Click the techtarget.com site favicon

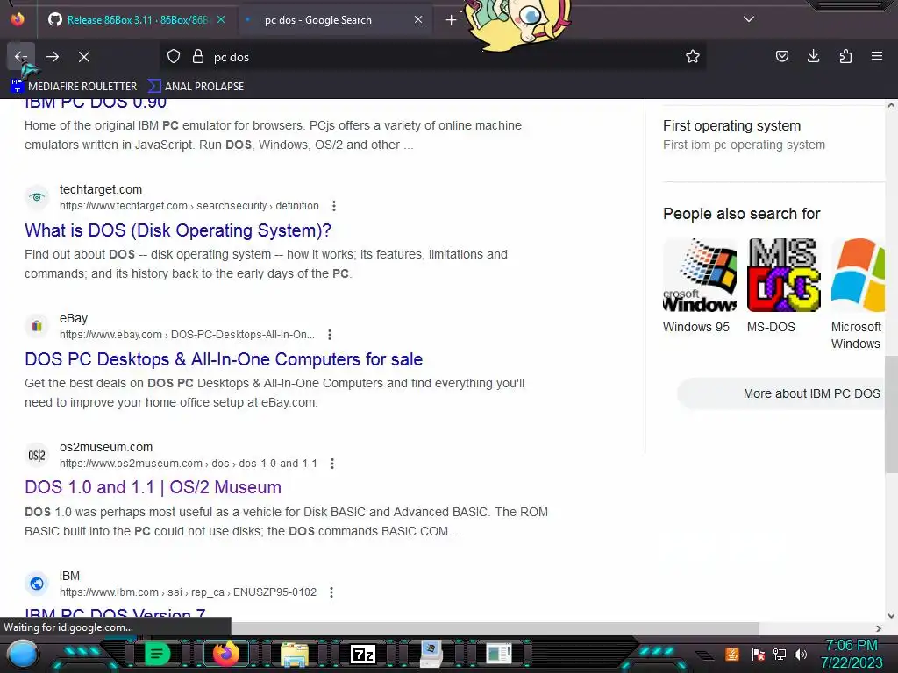[37, 197]
